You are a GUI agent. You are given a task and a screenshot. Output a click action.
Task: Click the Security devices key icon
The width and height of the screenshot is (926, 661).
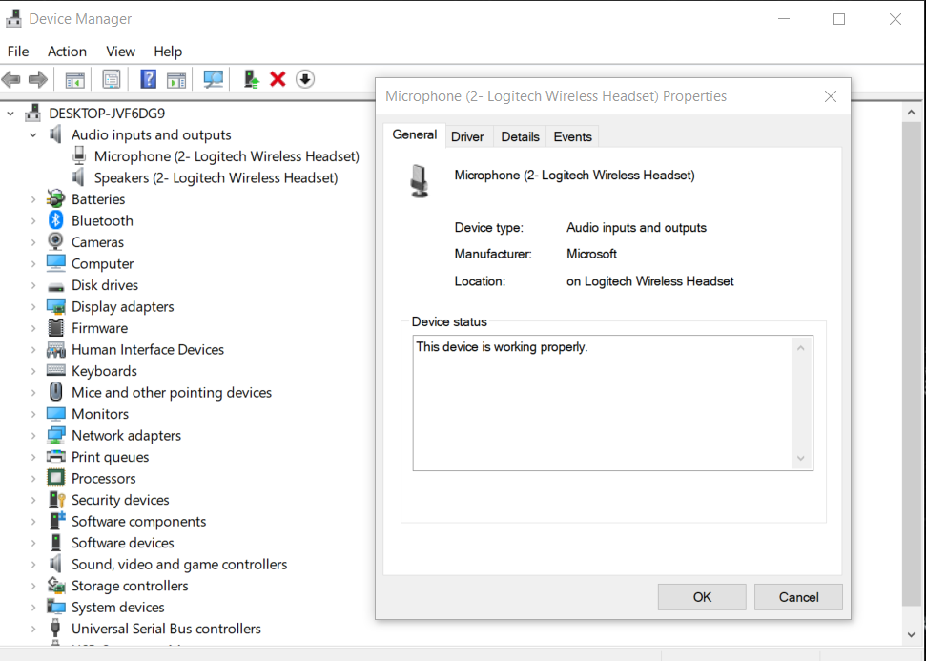tap(56, 500)
